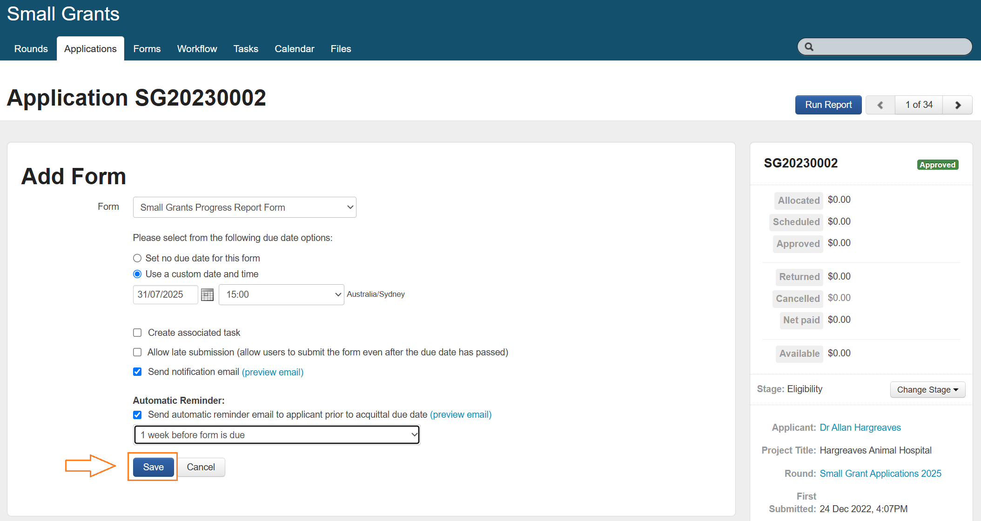Open the calendar date picker icon
Viewport: 981px width, 521px height.
coord(207,294)
